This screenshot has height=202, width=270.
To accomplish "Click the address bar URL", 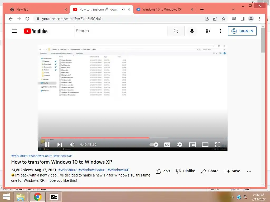I will pyautogui.click(x=72, y=19).
